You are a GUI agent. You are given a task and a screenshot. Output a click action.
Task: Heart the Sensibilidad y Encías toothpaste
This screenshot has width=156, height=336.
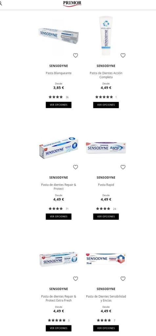click(x=123, y=279)
